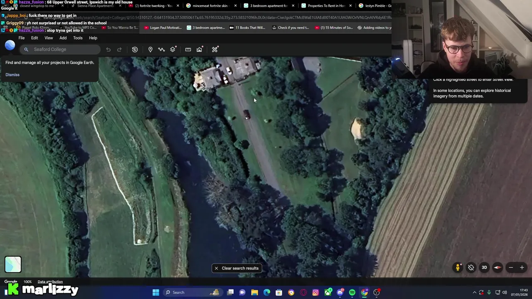The height and width of the screenshot is (299, 532).
Task: Open the Edit menu
Action: 34,38
